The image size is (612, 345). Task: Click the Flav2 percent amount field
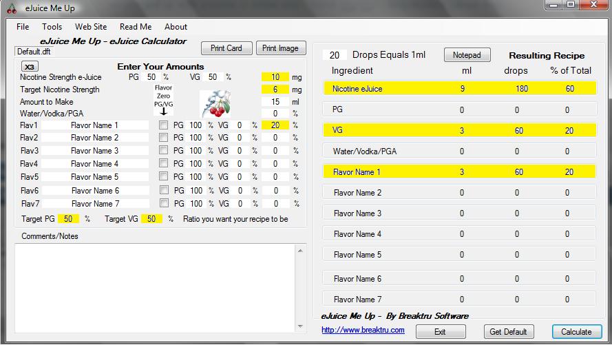[275, 138]
